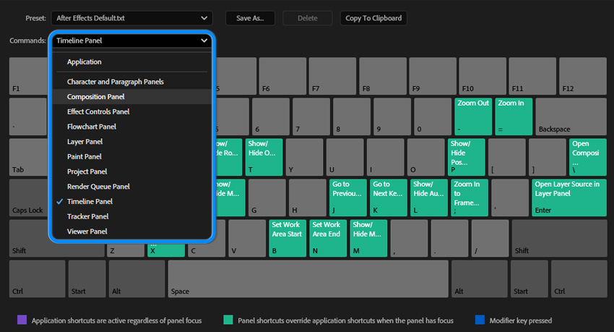Select Flowchart Panel entry
Viewport: 614px width, 332px height.
131,127
